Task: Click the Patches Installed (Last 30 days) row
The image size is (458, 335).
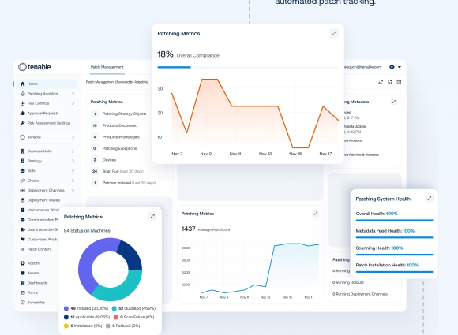Action: point(123,183)
